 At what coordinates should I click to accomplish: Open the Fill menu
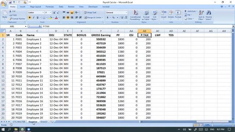(188, 15)
